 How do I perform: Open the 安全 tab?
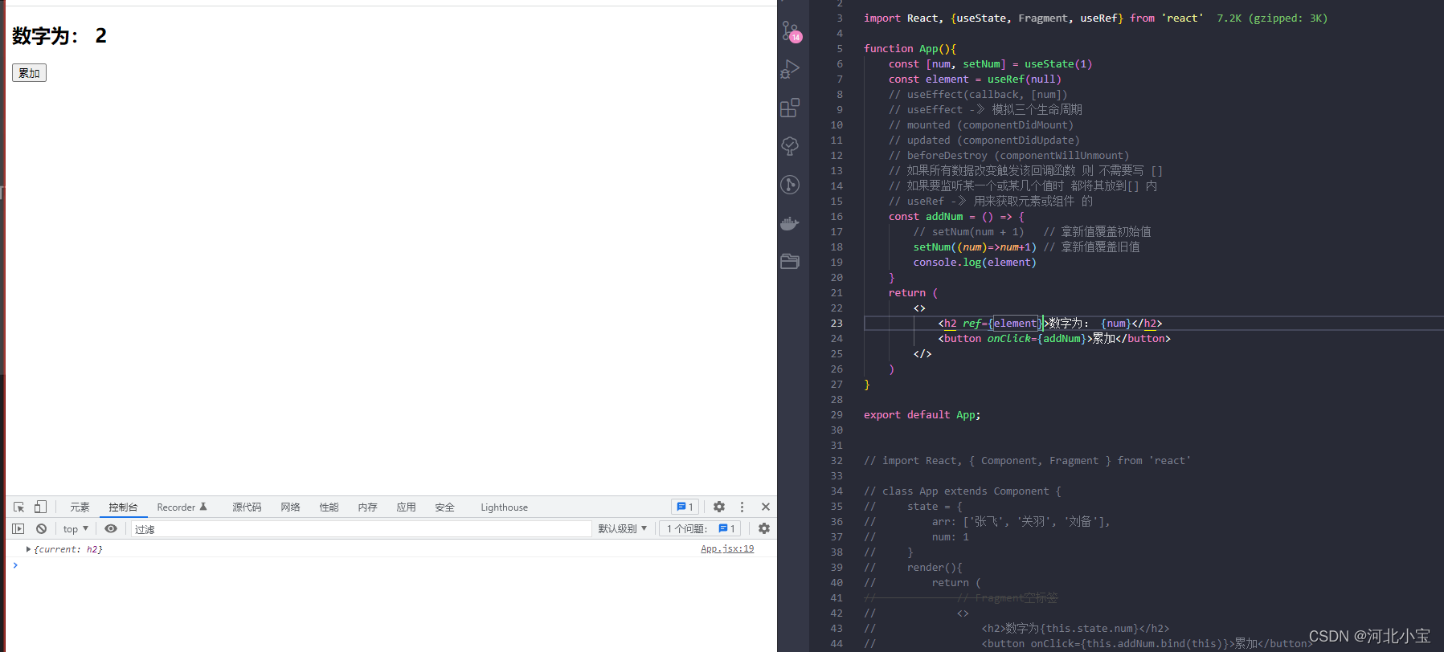pos(444,507)
